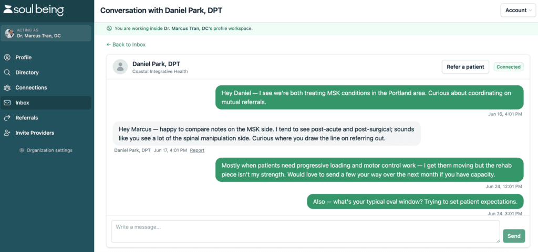The height and width of the screenshot is (252, 538).
Task: Open the Account dropdown menu
Action: click(518, 10)
